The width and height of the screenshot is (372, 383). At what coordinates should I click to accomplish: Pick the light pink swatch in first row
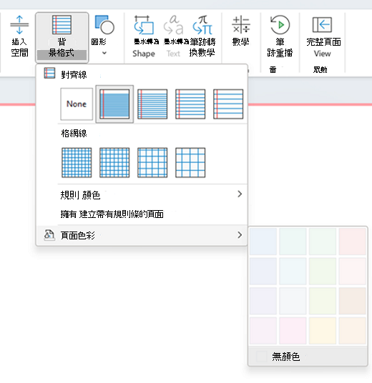click(352, 242)
